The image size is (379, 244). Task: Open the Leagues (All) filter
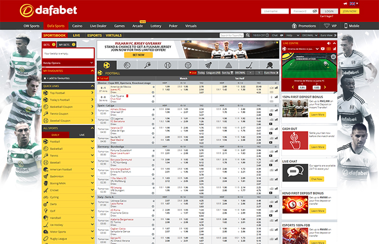click(x=213, y=73)
